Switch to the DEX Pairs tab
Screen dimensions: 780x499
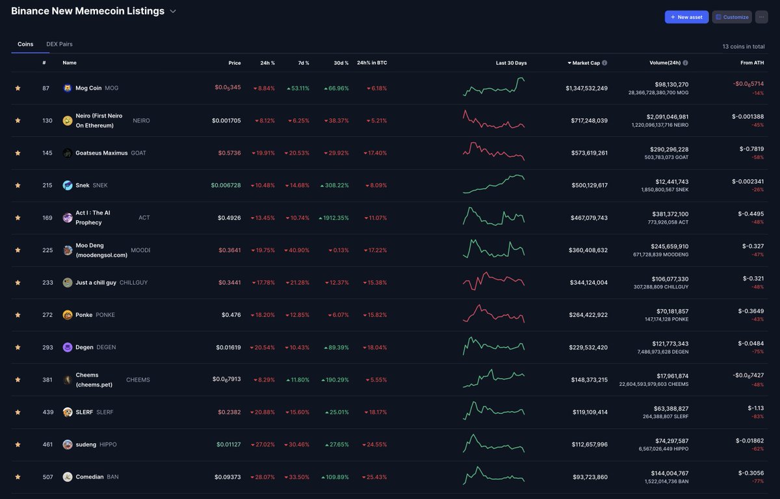point(59,44)
